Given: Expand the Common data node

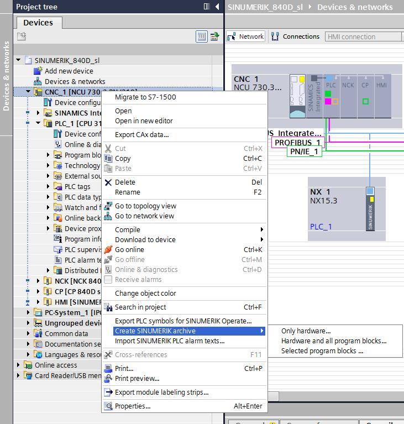Looking at the screenshot, I should point(28,333).
